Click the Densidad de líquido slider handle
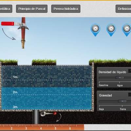Image resolution: width=131 pixels, height=131 pixels. coord(120,78)
